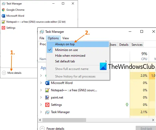This screenshot has width=156, height=130.
Task: Click horizontal scrollbar left arrow
Action: [x=40, y=120]
